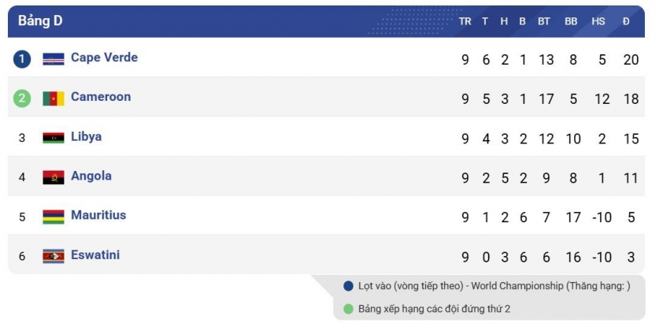
Task: Click the Angola flag icon
Action: [x=54, y=177]
